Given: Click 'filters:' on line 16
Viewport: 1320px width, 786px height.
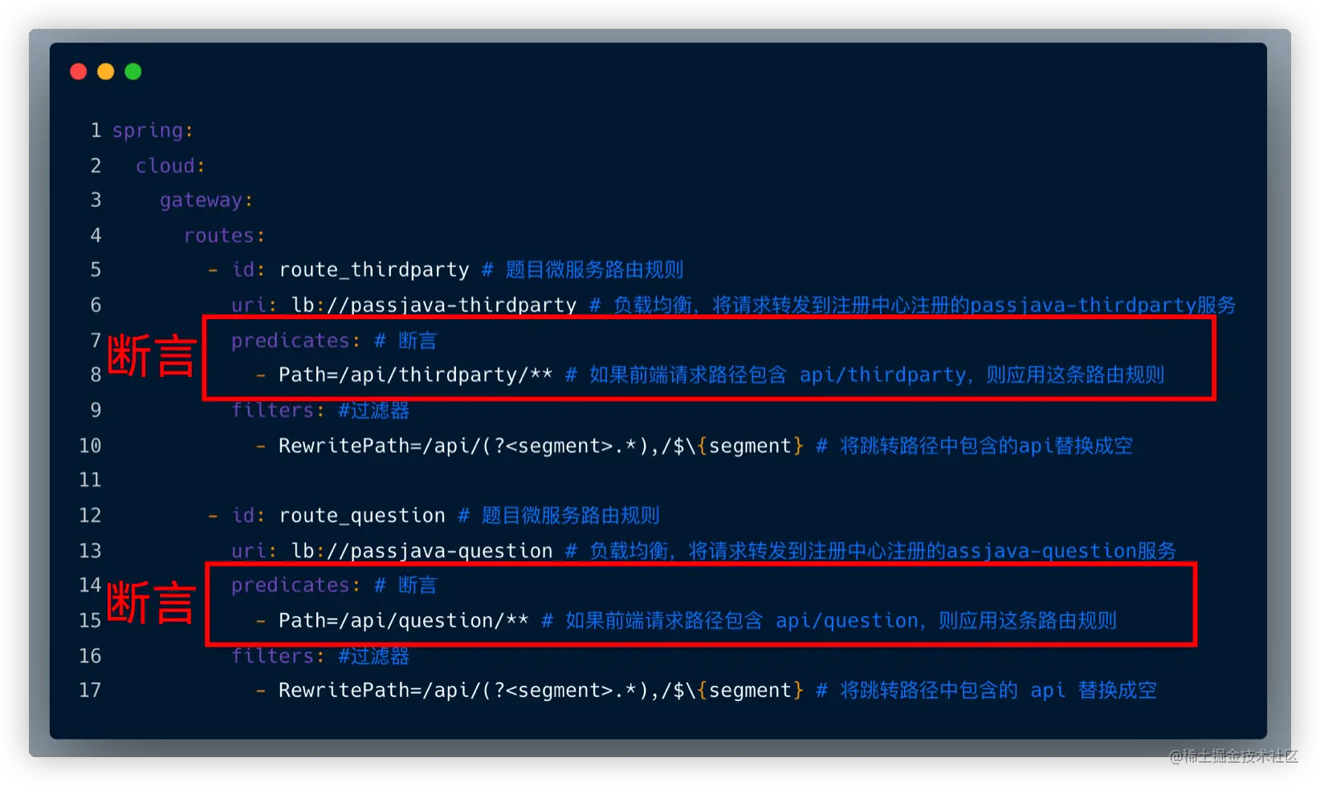Looking at the screenshot, I should pyautogui.click(x=278, y=655).
